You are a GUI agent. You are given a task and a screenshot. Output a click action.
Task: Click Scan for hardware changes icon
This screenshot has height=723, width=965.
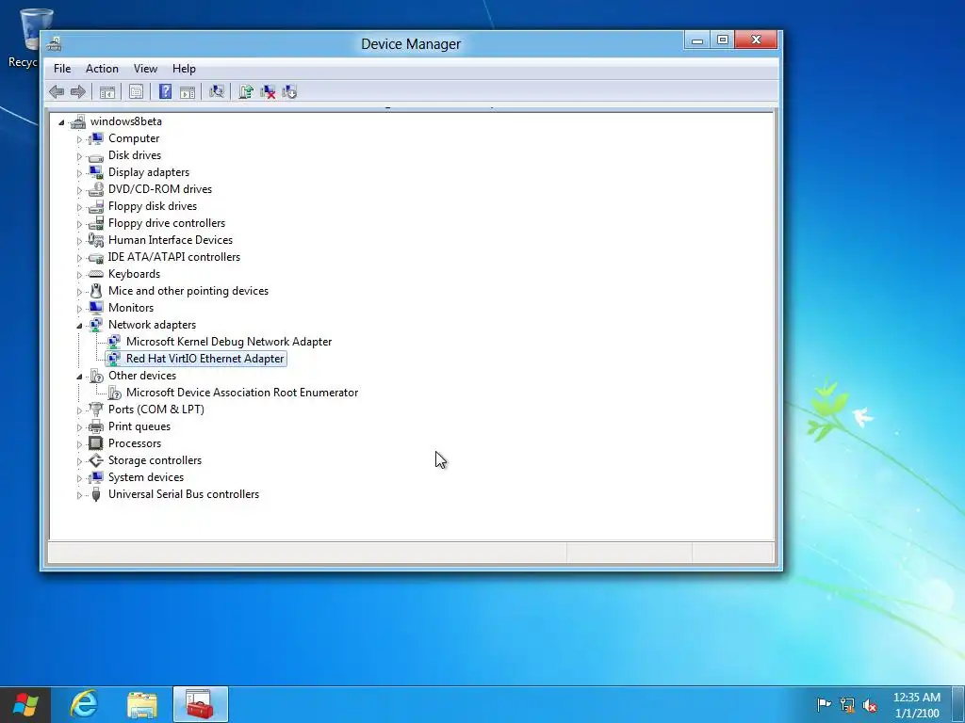[216, 91]
